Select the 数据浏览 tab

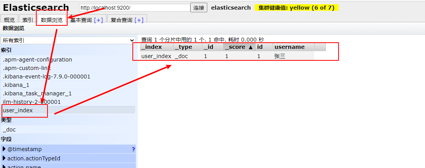point(51,20)
